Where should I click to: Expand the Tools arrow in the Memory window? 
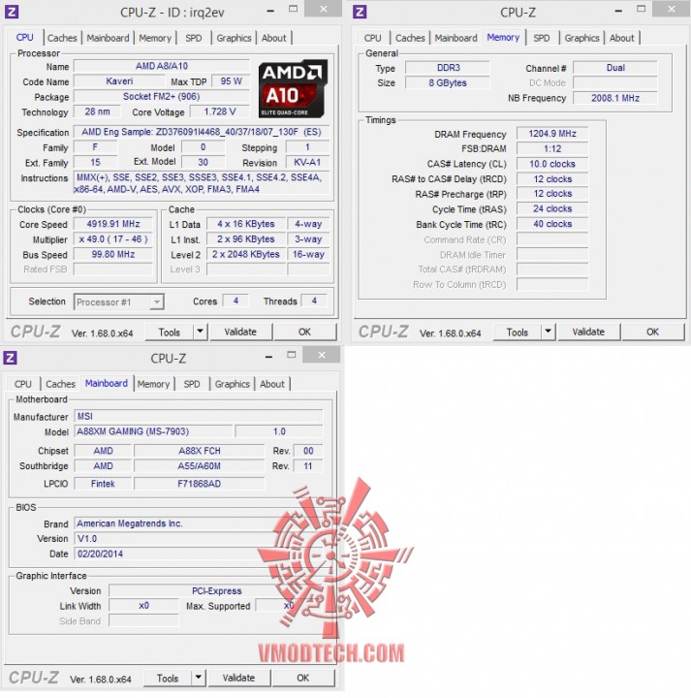pyautogui.click(x=548, y=332)
